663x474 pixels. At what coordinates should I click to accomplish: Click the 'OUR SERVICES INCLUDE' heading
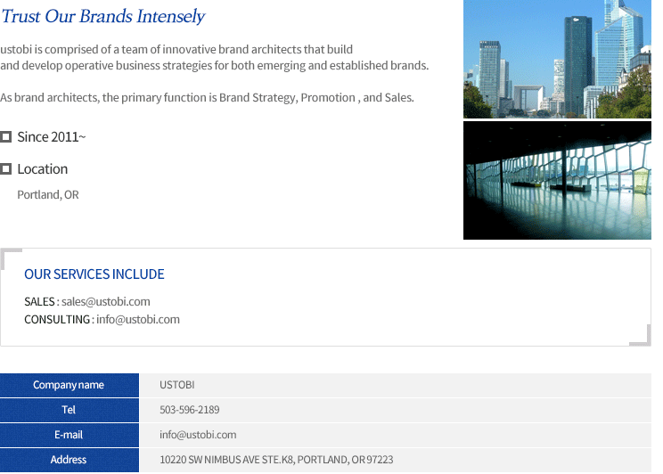(94, 274)
